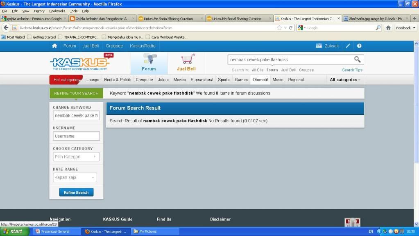Open the Edit menu
The image size is (419, 236).
15,11
